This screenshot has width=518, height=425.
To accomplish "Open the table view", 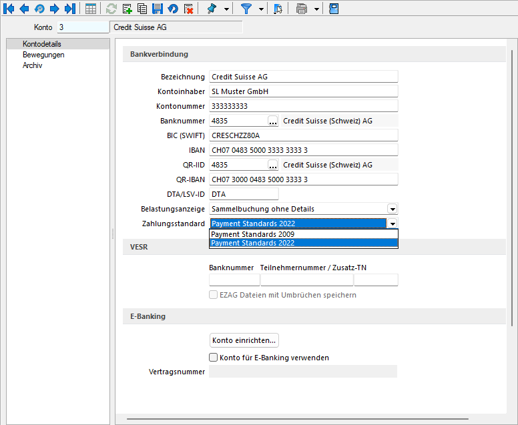I will (91, 9).
